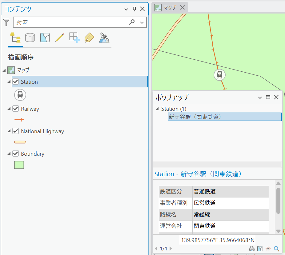Hide the Railway layer
285x255 pixels.
16,109
